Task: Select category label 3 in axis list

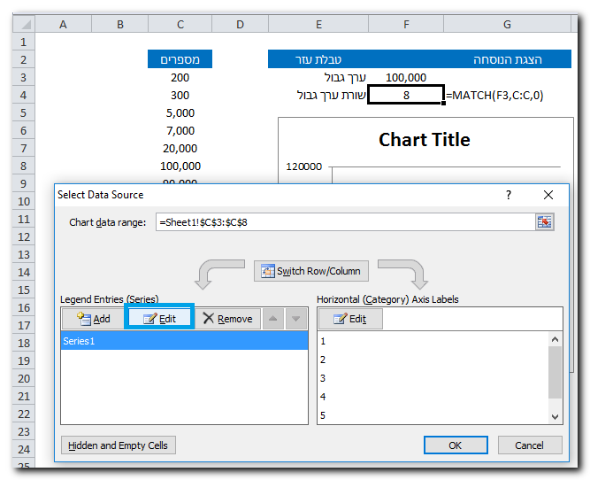Action: [x=324, y=378]
